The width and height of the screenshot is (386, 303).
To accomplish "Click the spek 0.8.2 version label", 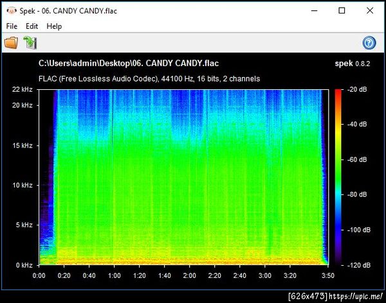I will pos(353,64).
